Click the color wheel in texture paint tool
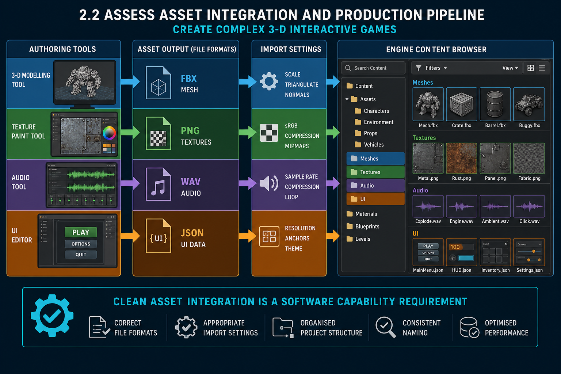 coord(109,133)
